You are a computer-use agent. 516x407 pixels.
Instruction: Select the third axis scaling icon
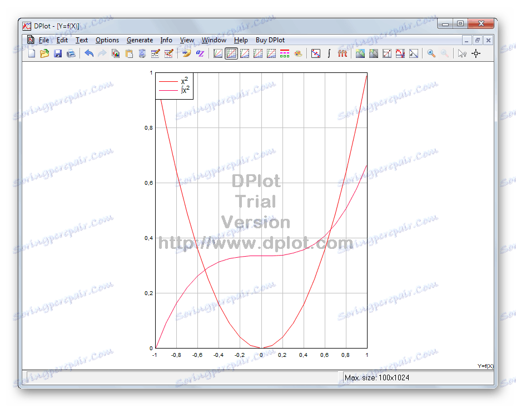(x=245, y=53)
